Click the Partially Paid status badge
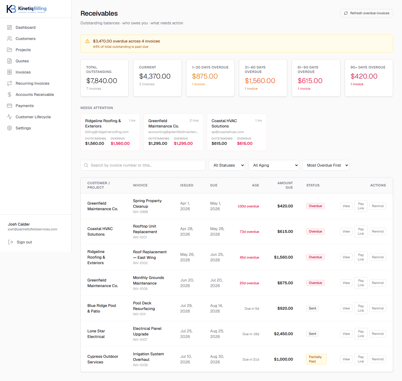The height and width of the screenshot is (381, 402). pos(316,359)
